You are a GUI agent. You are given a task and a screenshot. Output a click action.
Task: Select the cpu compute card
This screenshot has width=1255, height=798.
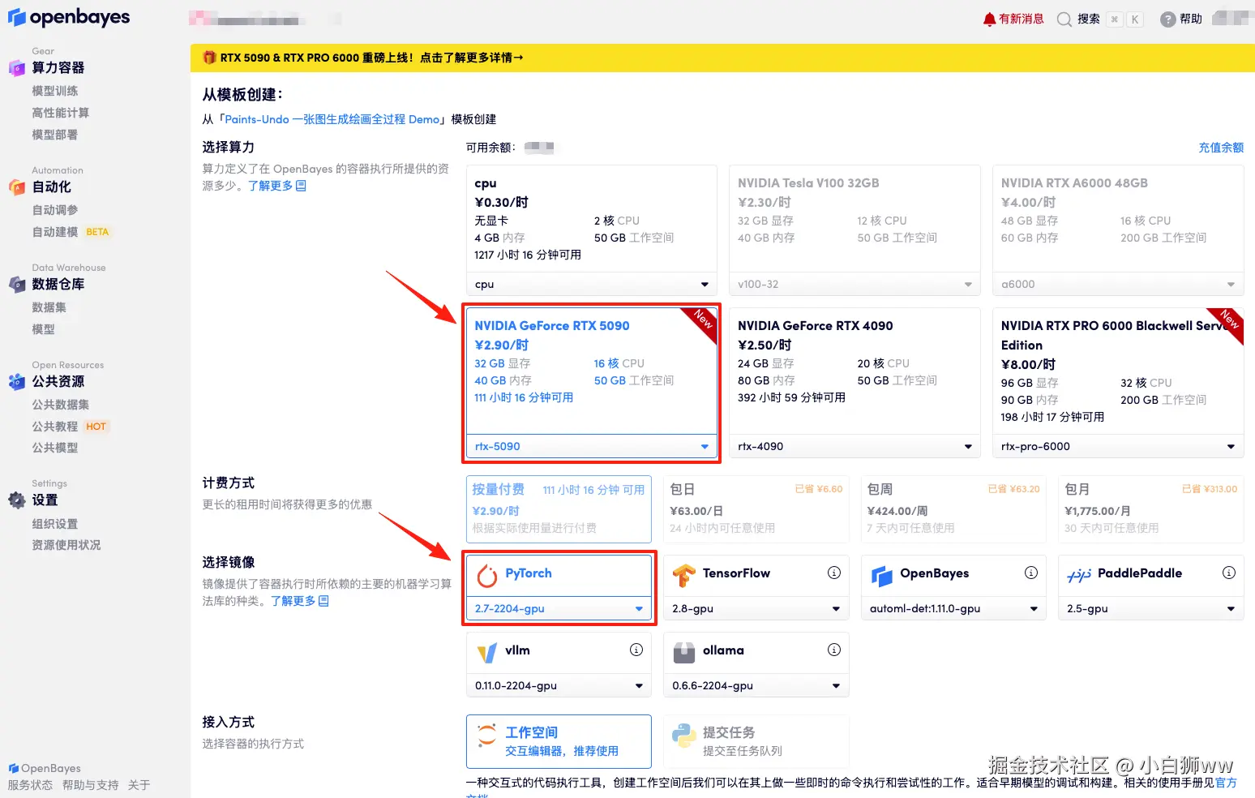click(x=592, y=219)
